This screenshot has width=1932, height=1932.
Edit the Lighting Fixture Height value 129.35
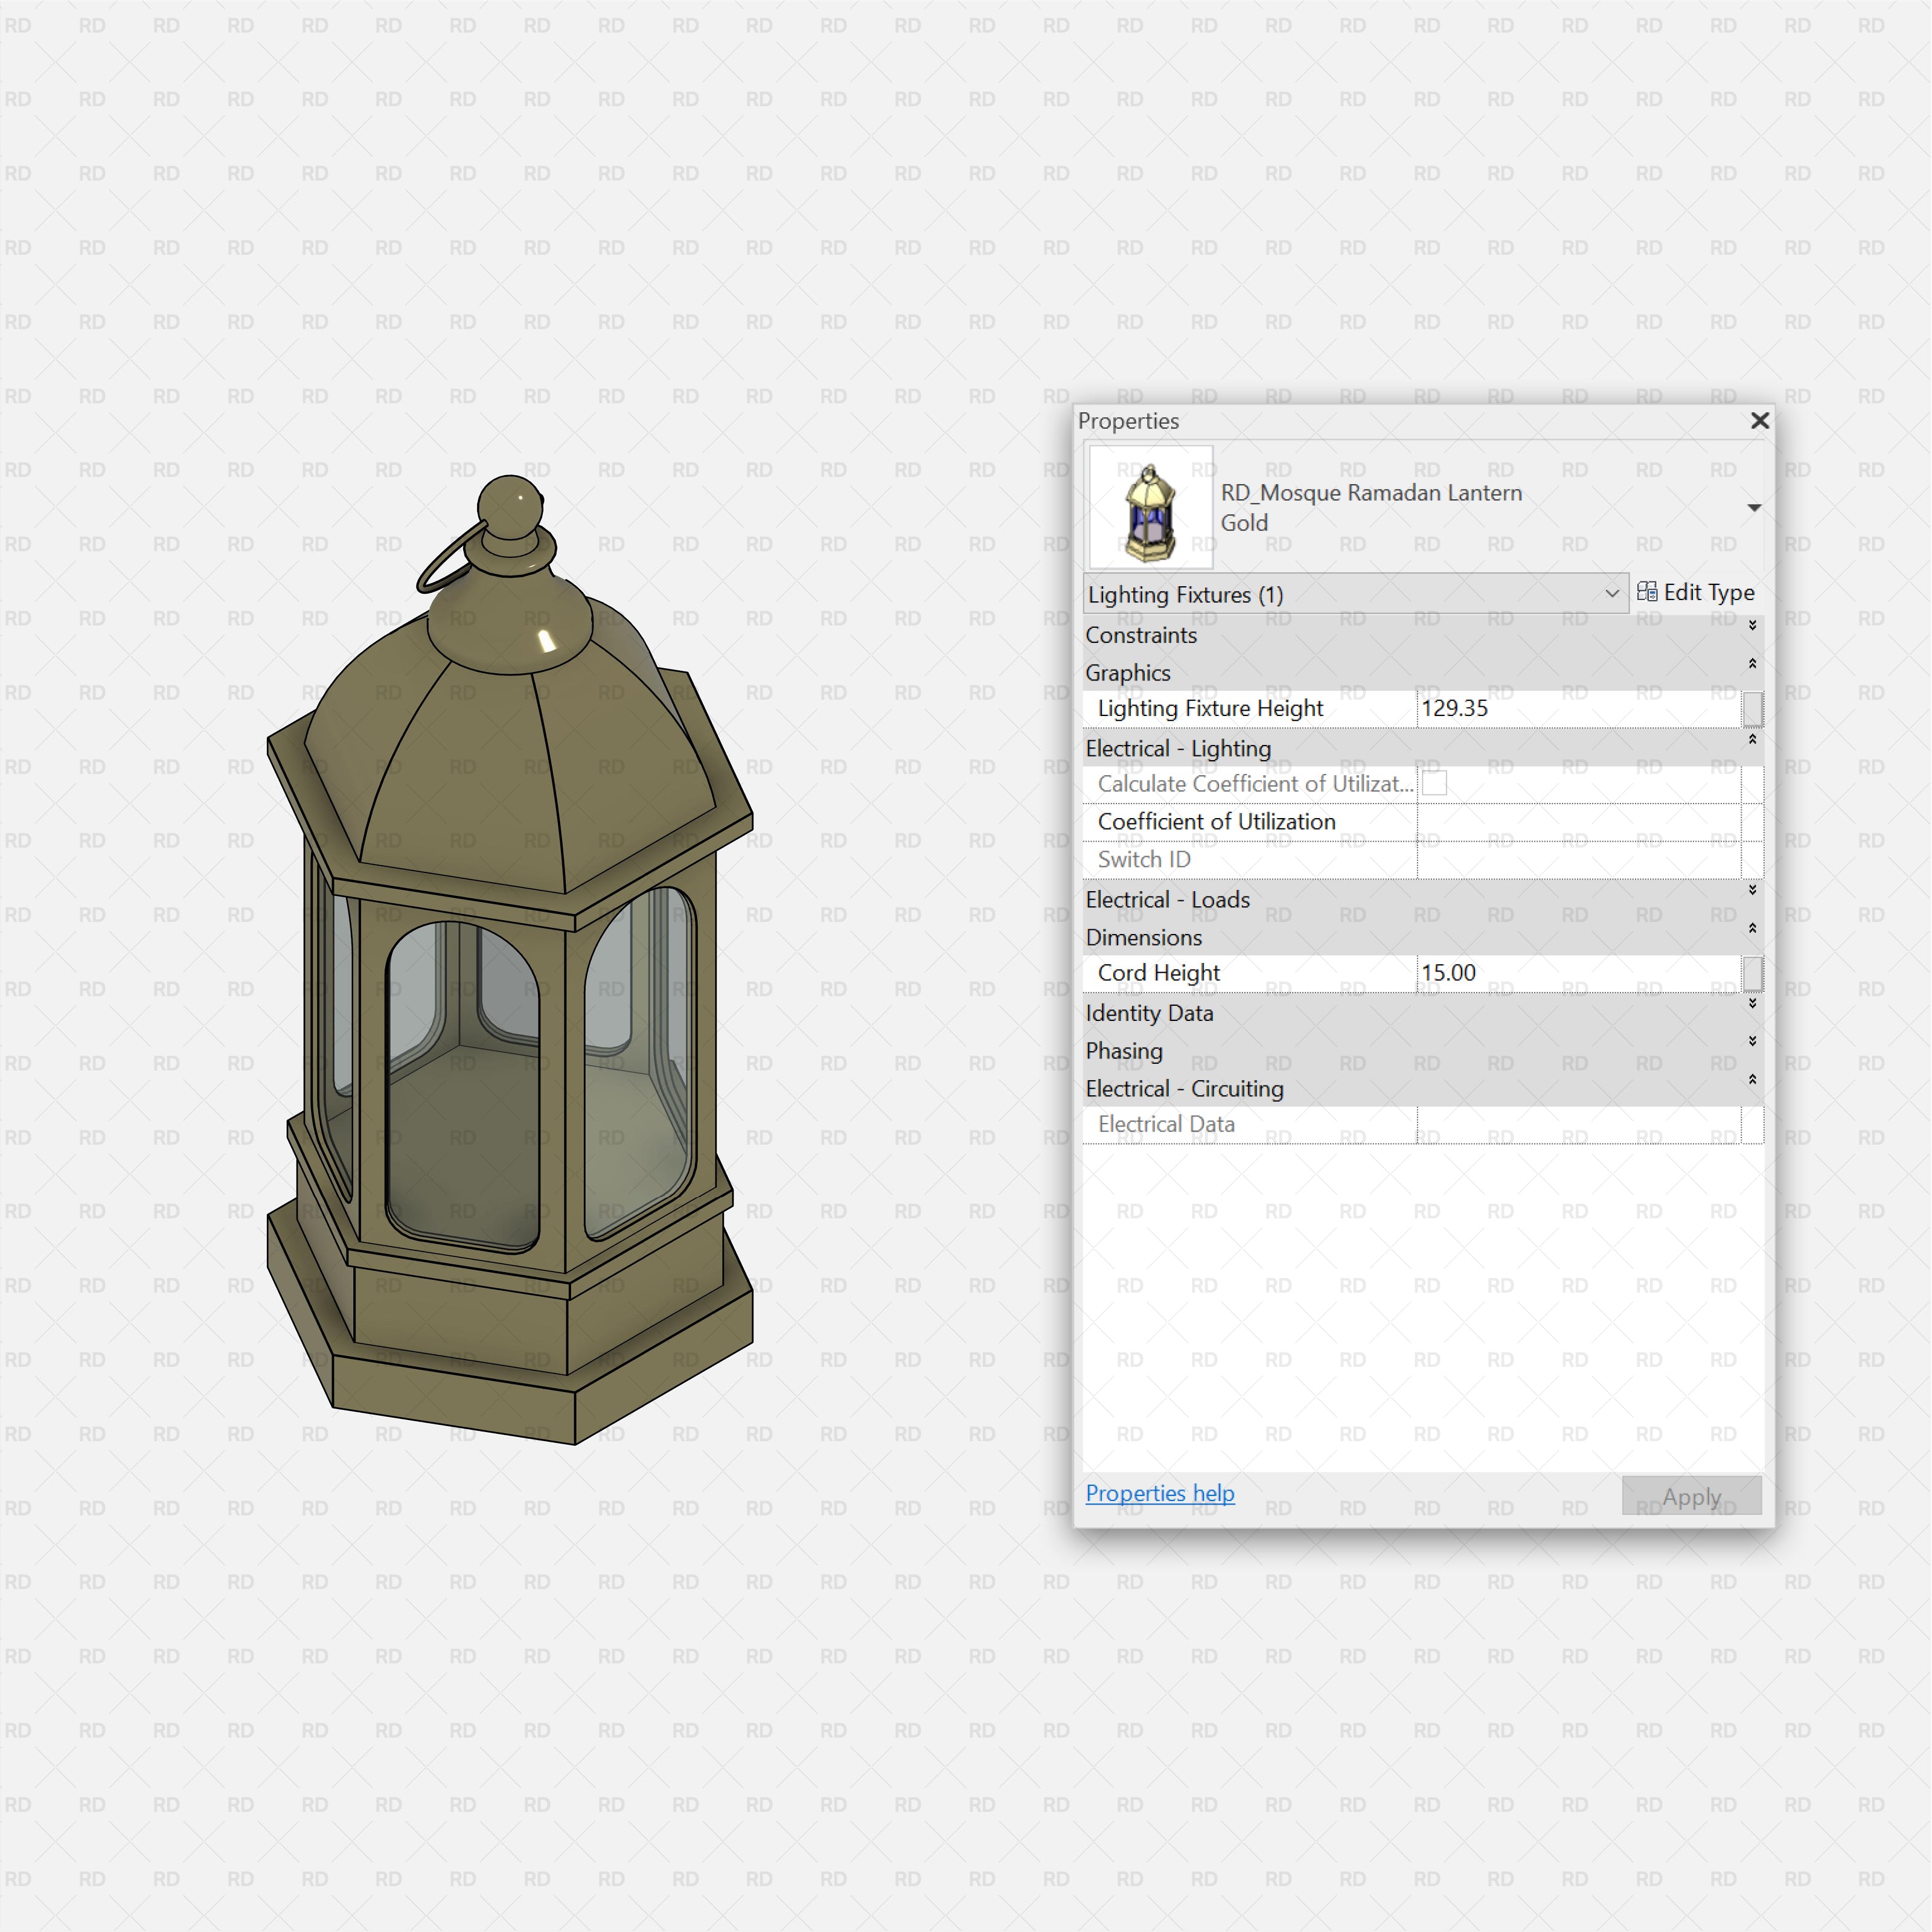point(1560,708)
